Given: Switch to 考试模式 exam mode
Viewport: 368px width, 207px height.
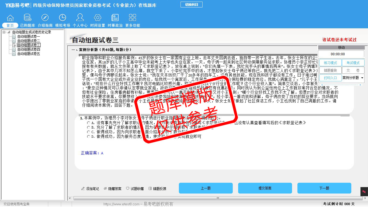Looking at the screenshot, I should tap(353, 63).
